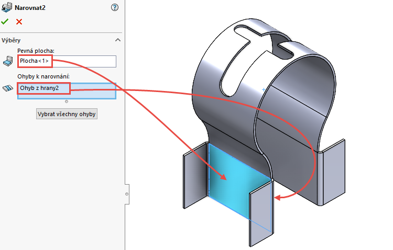The image size is (393, 250).
Task: Click the Výběry section header
Action: coord(61,40)
